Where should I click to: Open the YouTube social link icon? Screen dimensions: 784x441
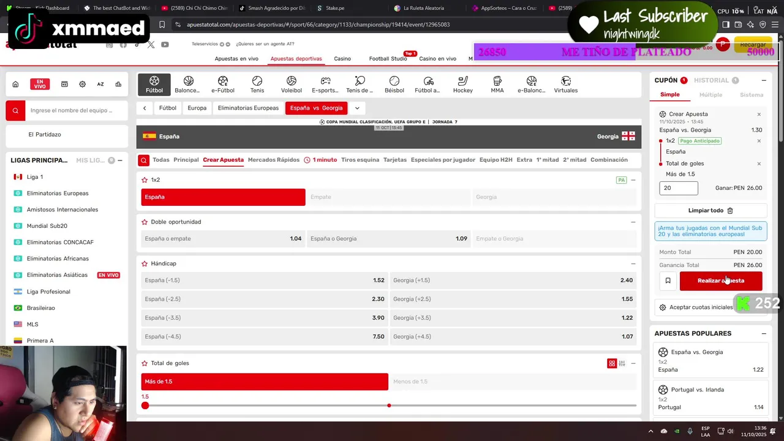[x=165, y=45]
